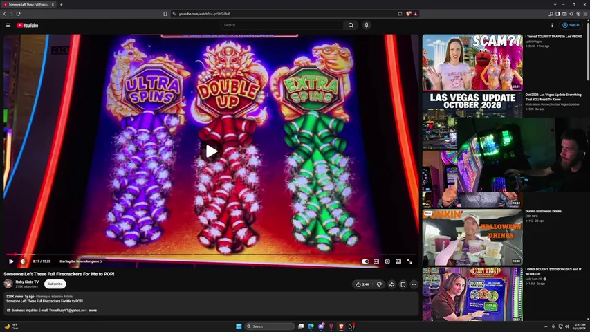
Task: Mute the video using the speaker icon
Action: click(x=23, y=261)
